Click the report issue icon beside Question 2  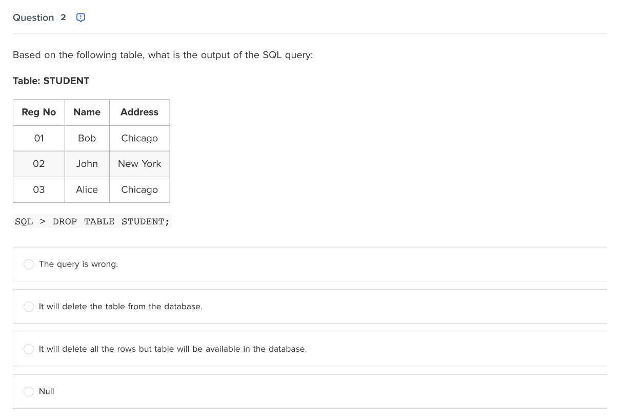pyautogui.click(x=81, y=17)
